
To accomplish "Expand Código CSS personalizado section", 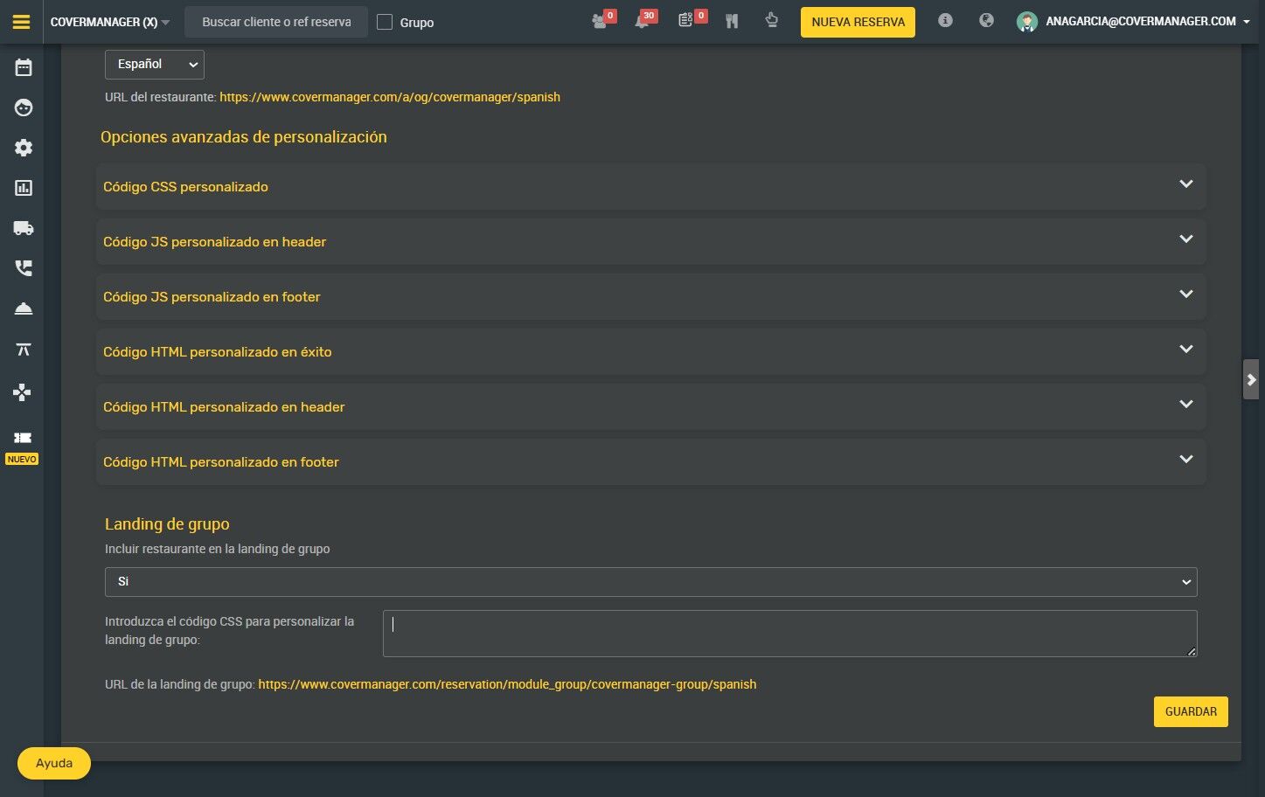I will coord(651,186).
